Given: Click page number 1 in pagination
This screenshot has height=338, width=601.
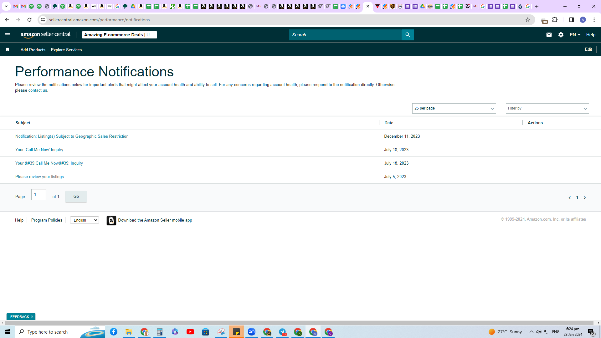Looking at the screenshot, I should pyautogui.click(x=577, y=198).
